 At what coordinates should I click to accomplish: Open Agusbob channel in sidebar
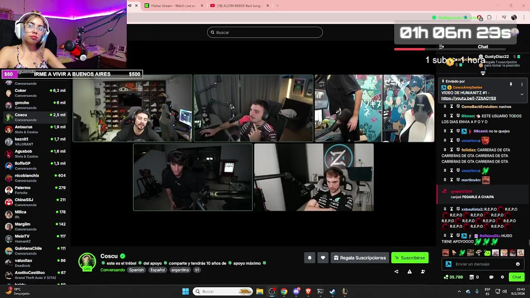36,154
